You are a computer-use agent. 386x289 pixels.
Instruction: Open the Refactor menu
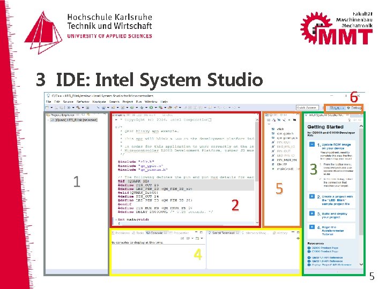(83, 102)
